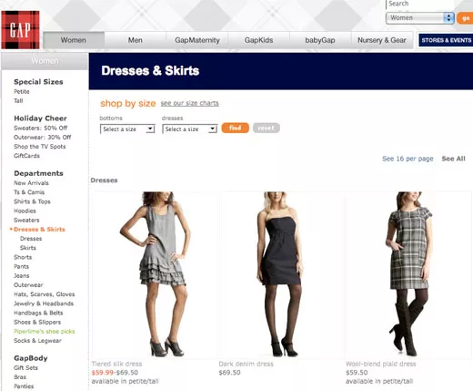Open Stores & Events
The height and width of the screenshot is (391, 473).
[x=446, y=40]
